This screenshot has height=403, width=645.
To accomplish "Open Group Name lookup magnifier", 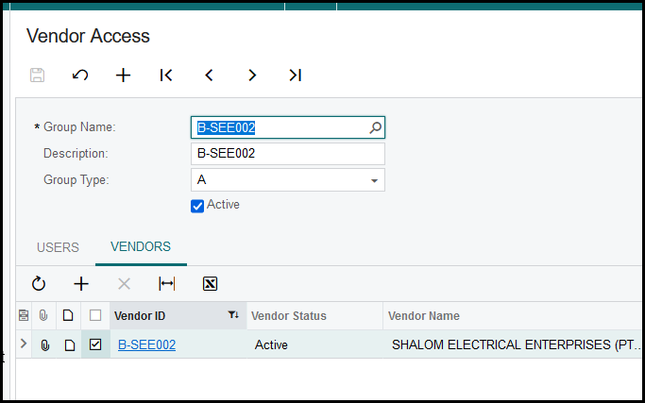I will pyautogui.click(x=375, y=127).
